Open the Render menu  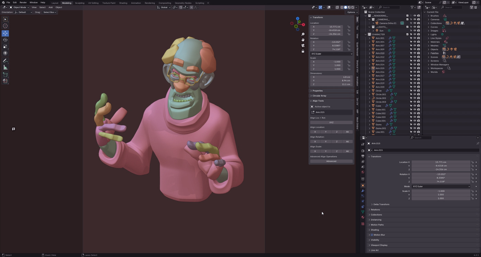pyautogui.click(x=23, y=2)
